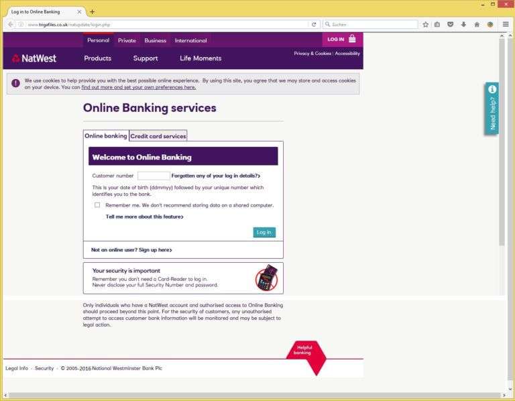Click 'Welcome to Online Banking' banner text
This screenshot has width=515, height=401.
click(x=142, y=157)
